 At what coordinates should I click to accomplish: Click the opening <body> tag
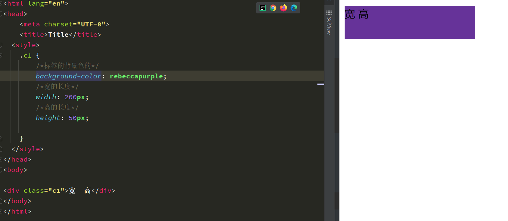point(15,170)
